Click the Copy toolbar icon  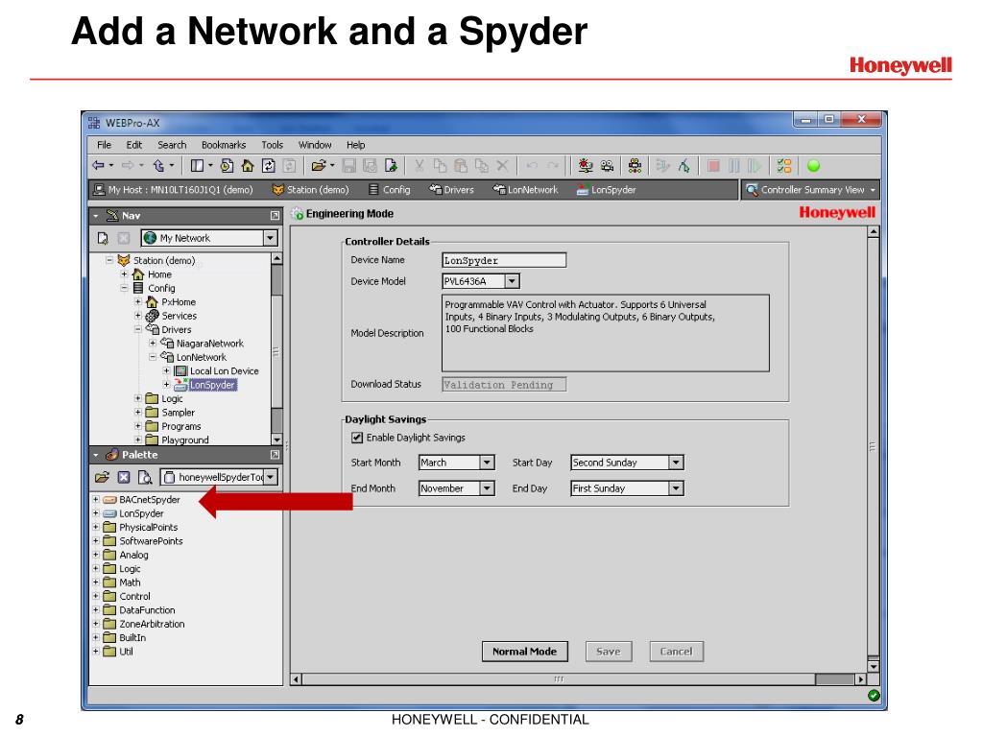(440, 165)
